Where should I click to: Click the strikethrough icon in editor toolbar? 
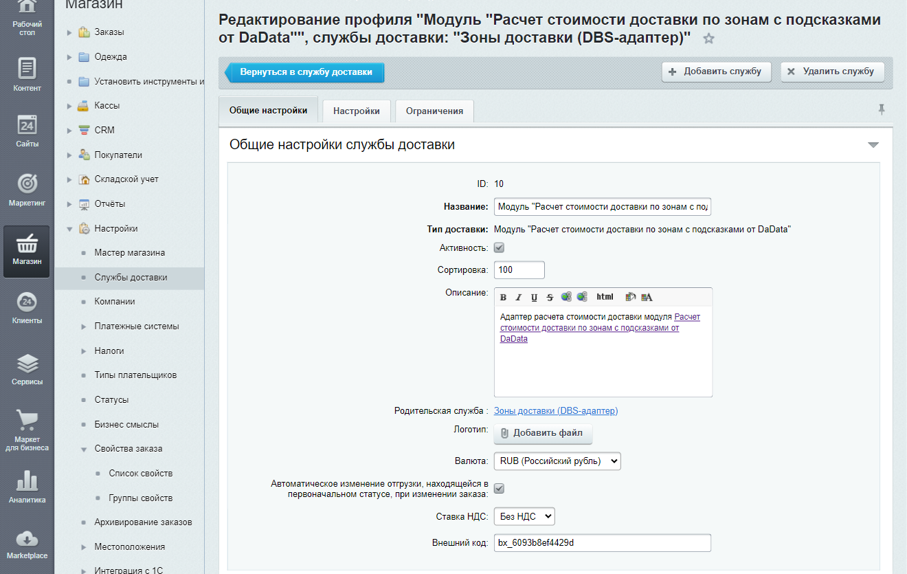pyautogui.click(x=550, y=297)
